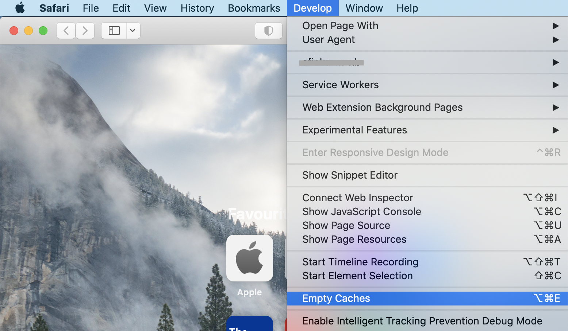Expand the User Agent submenu
The image size is (568, 331).
[x=427, y=40]
